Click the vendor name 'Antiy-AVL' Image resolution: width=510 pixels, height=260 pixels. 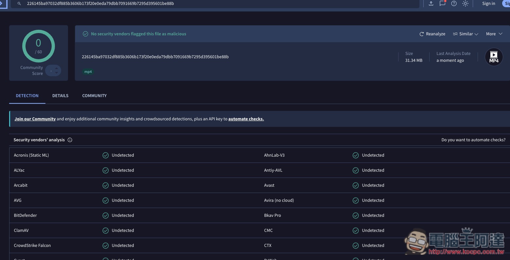point(273,170)
